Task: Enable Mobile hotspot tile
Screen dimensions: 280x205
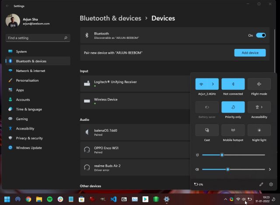Action: tap(233, 130)
